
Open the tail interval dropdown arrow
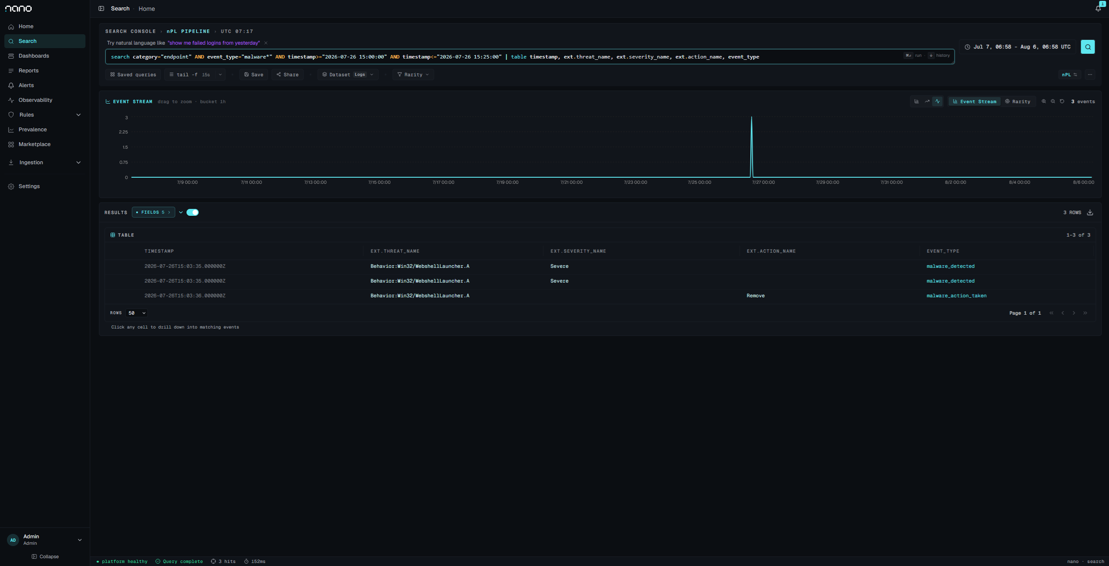(x=220, y=75)
